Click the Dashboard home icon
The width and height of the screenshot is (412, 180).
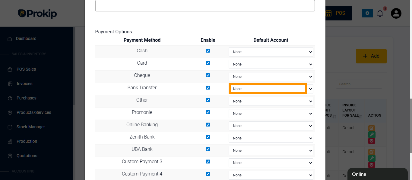click(10, 39)
